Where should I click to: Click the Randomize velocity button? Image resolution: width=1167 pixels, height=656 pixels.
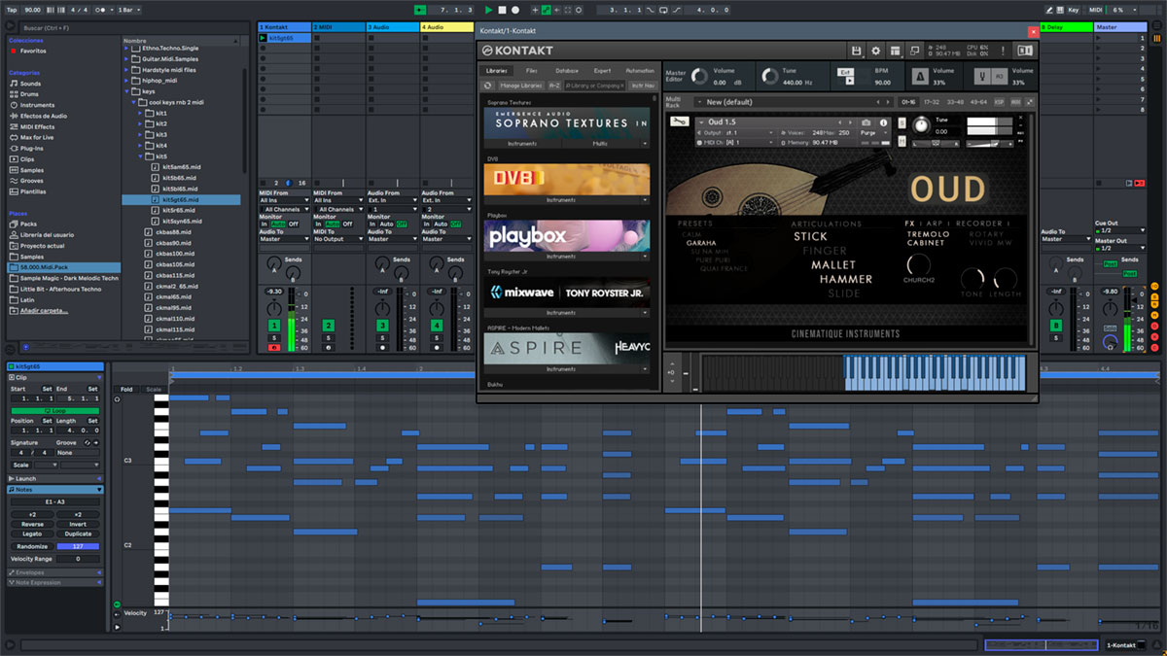click(32, 546)
